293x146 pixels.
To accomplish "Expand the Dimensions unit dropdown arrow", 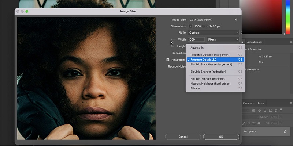I will (190, 26).
